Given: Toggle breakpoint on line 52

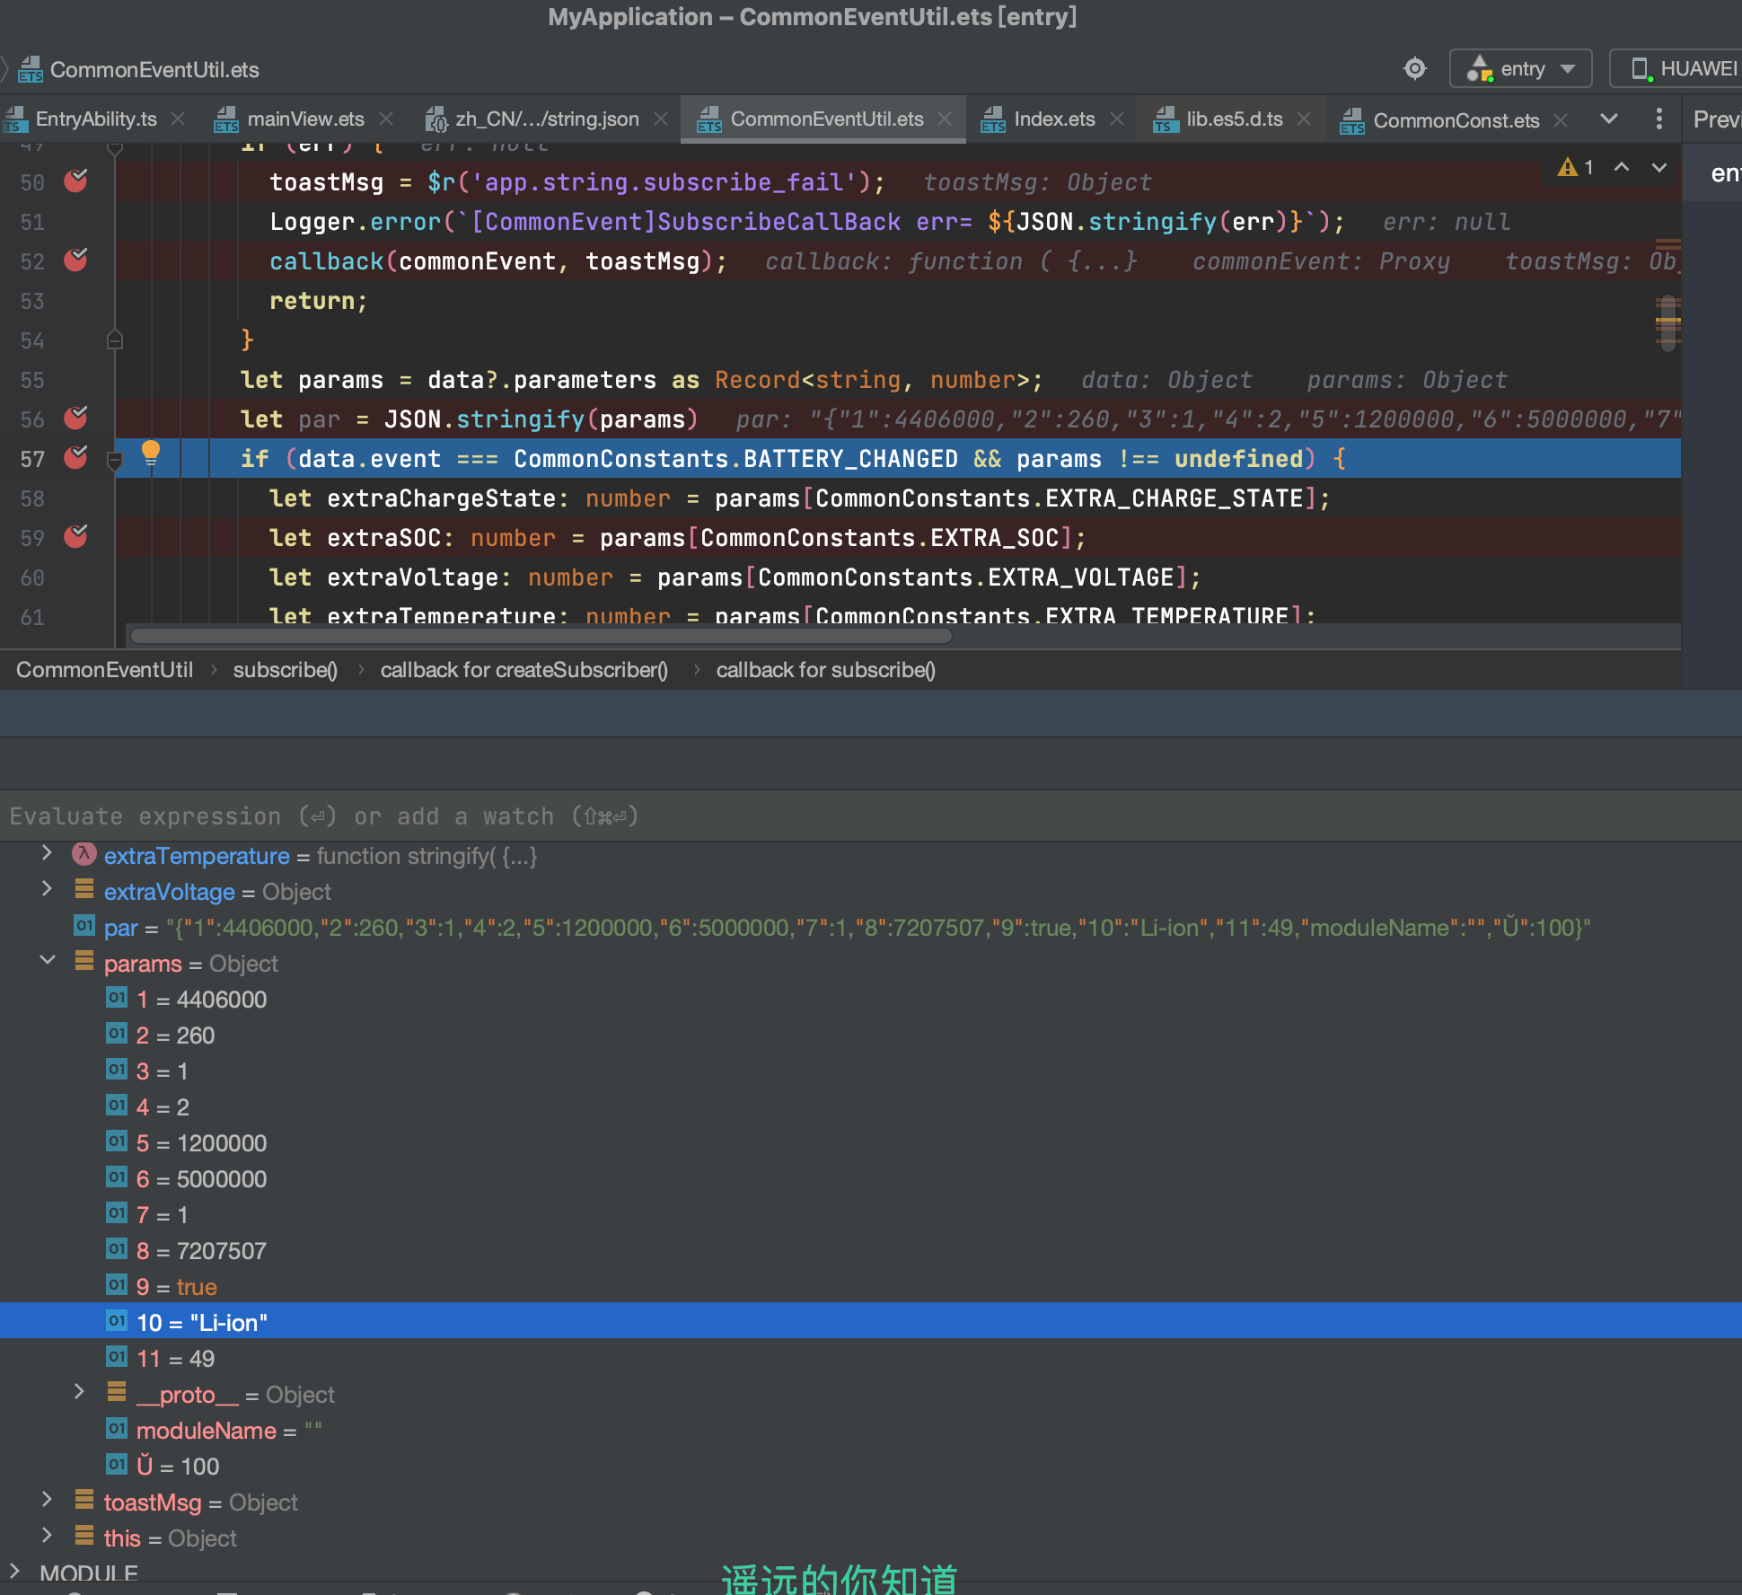Looking at the screenshot, I should point(76,260).
